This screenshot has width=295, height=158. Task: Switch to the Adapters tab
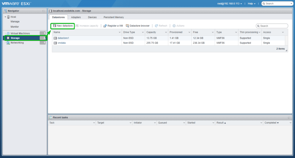(x=76, y=17)
